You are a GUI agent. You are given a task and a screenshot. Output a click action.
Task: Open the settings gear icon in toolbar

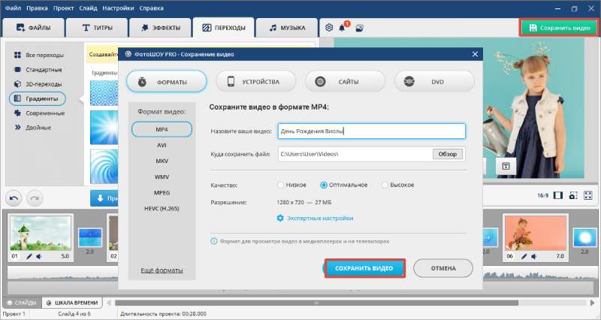[329, 28]
